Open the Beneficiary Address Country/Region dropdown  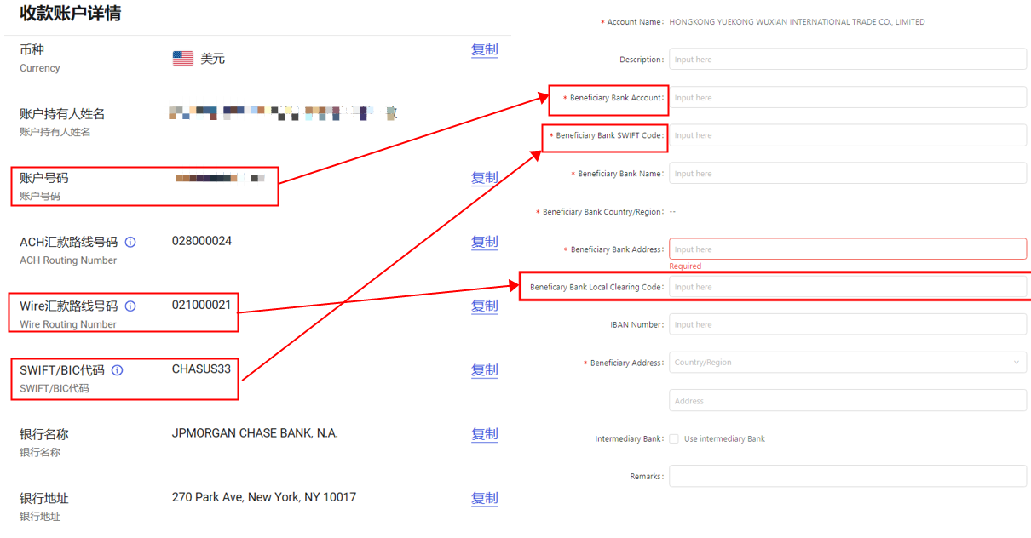(847, 363)
